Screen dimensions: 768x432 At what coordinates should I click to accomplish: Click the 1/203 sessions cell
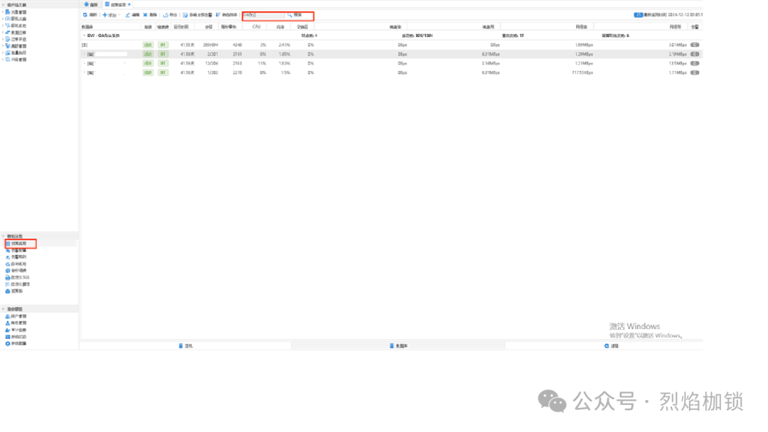click(x=213, y=73)
